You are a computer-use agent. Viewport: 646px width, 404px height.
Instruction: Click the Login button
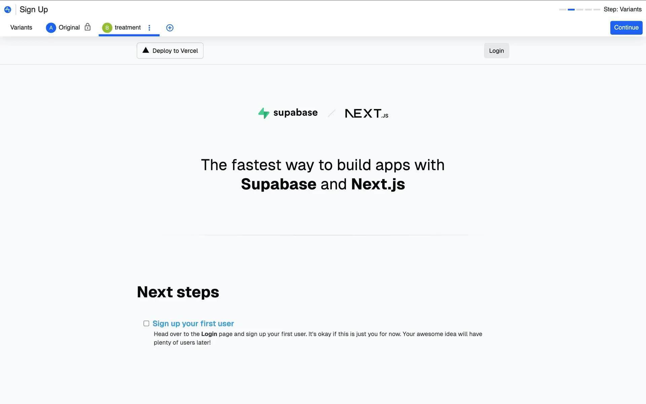[496, 50]
